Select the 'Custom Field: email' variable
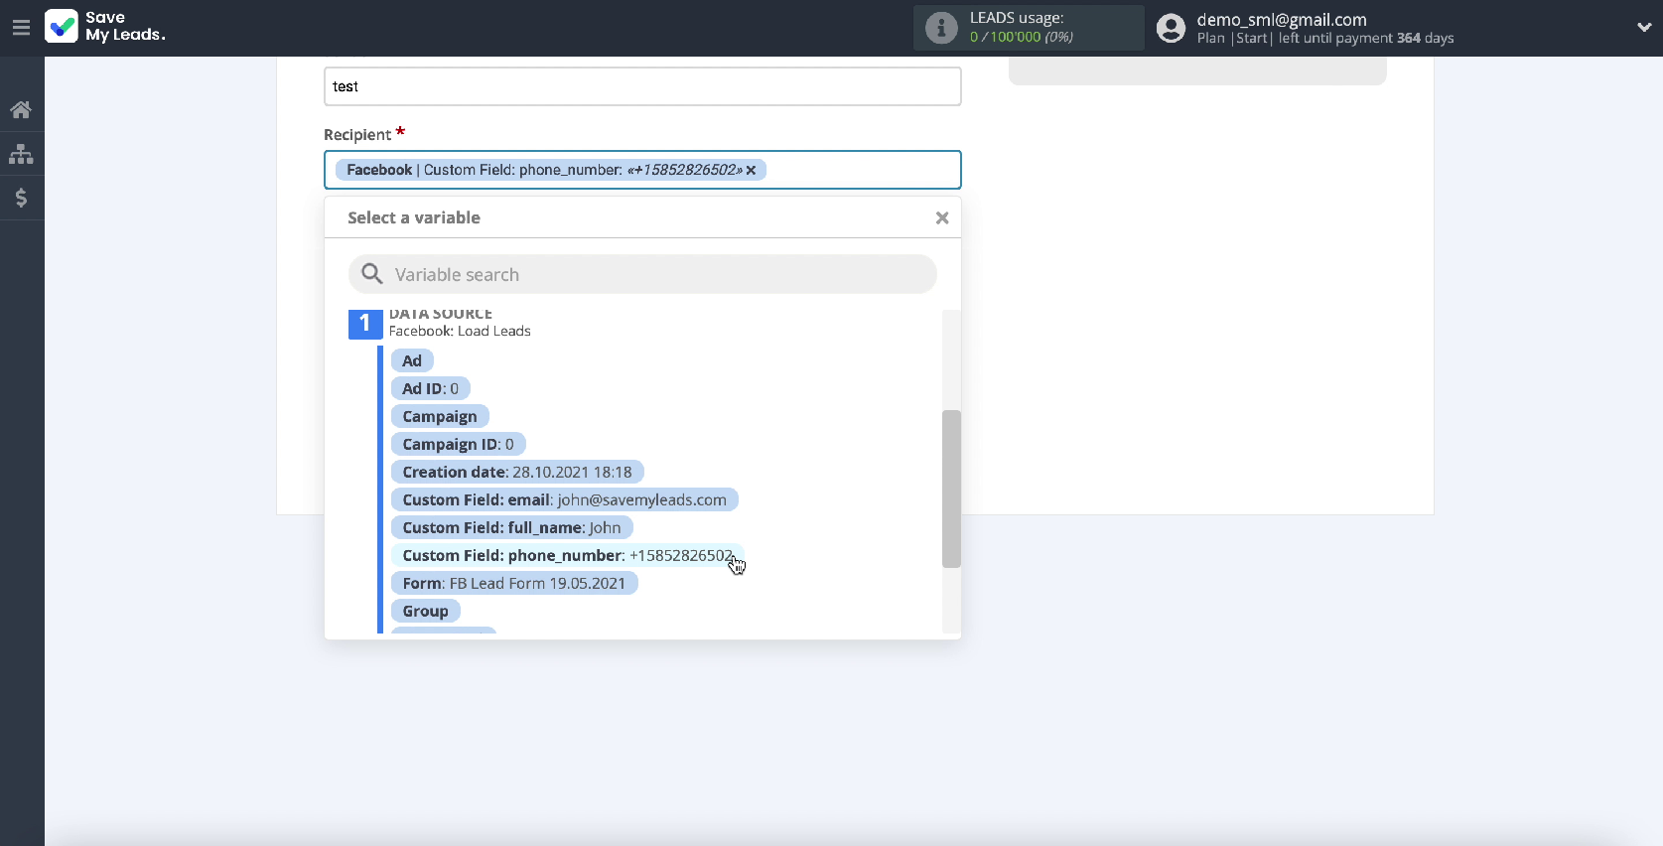The height and width of the screenshot is (846, 1663). (565, 499)
